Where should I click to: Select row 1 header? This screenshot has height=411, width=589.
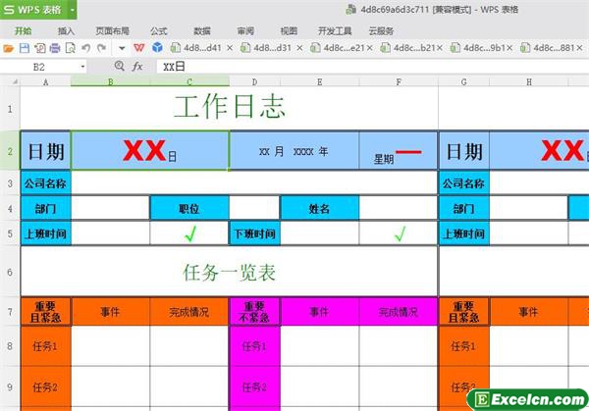[x=10, y=109]
